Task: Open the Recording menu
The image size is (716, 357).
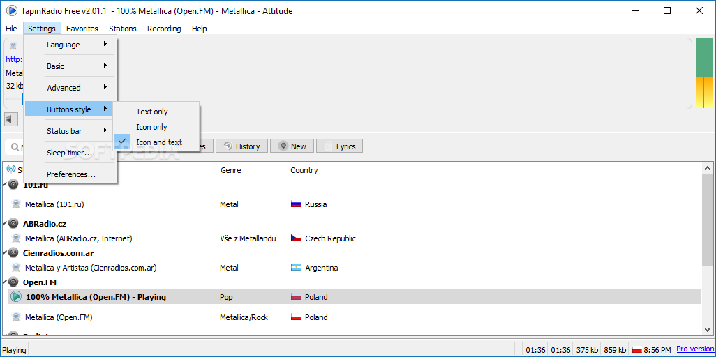Action: (x=164, y=29)
